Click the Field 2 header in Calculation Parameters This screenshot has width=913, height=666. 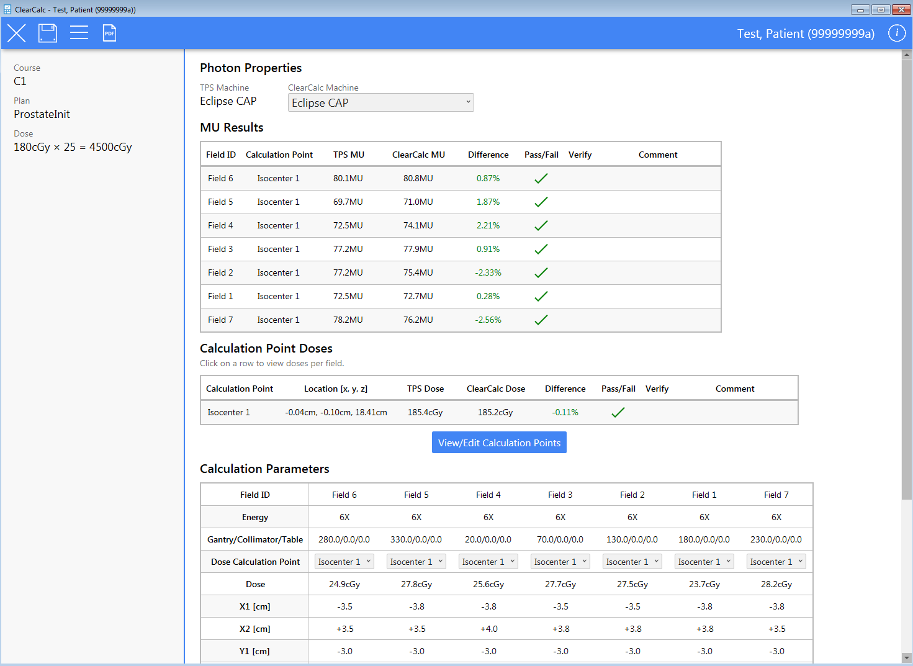click(632, 495)
